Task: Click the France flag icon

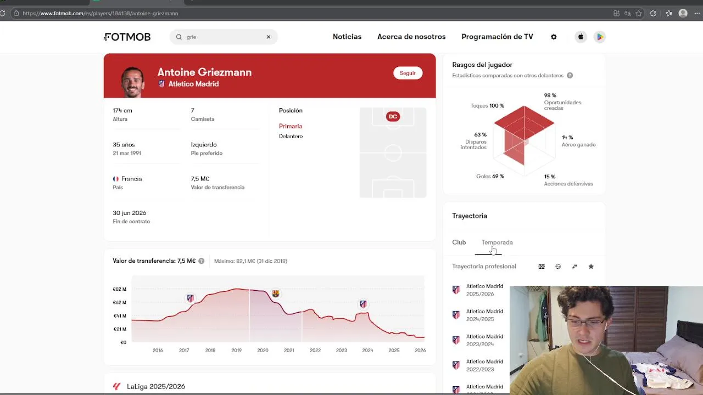Action: 116,179
